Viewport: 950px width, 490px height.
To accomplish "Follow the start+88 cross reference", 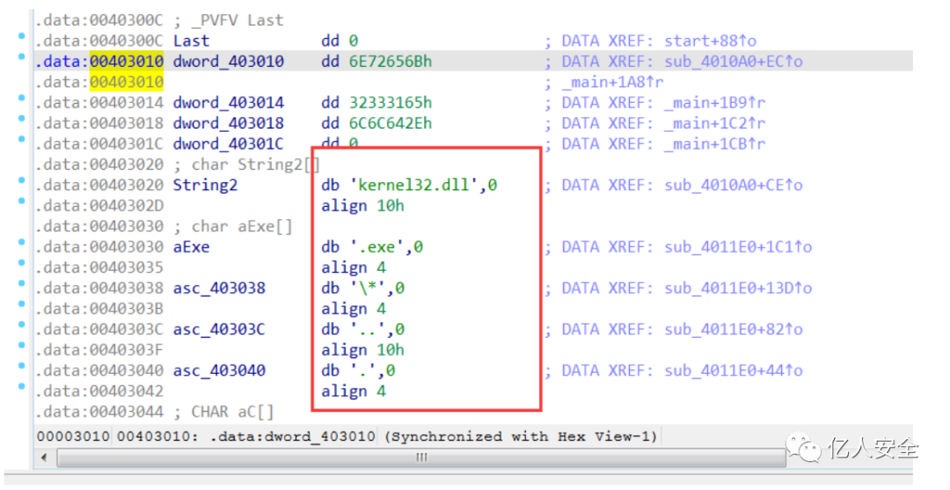I will click(710, 40).
